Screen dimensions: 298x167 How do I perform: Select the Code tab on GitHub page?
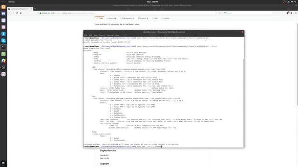(x=100, y=19)
